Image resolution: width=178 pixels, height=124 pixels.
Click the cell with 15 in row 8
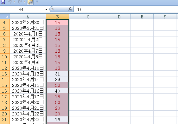(x=57, y=45)
